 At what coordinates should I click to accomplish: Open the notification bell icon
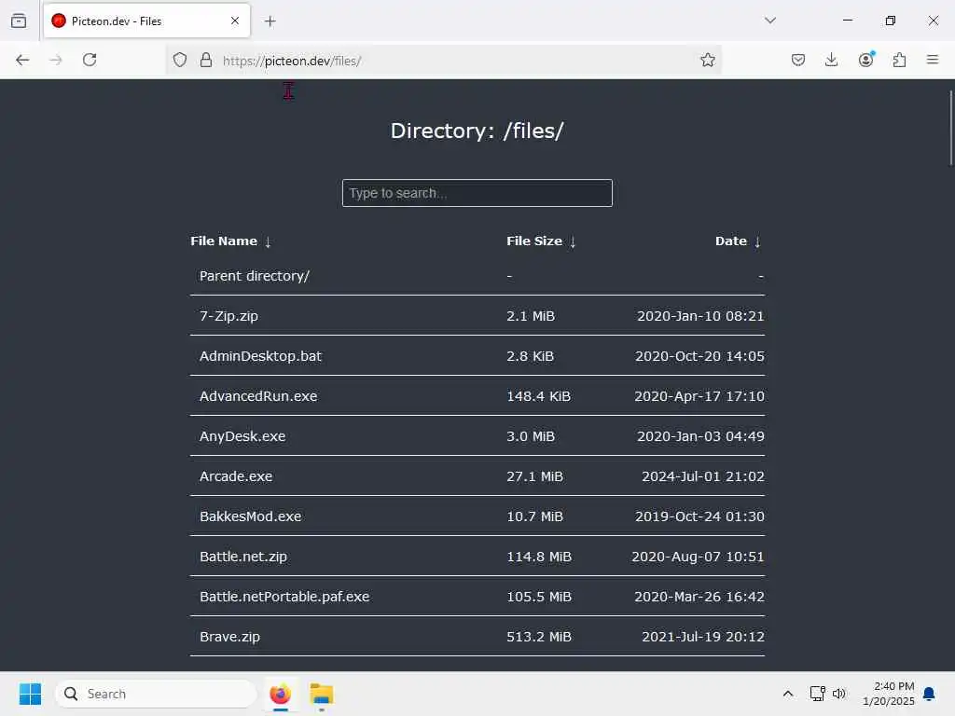tap(929, 694)
